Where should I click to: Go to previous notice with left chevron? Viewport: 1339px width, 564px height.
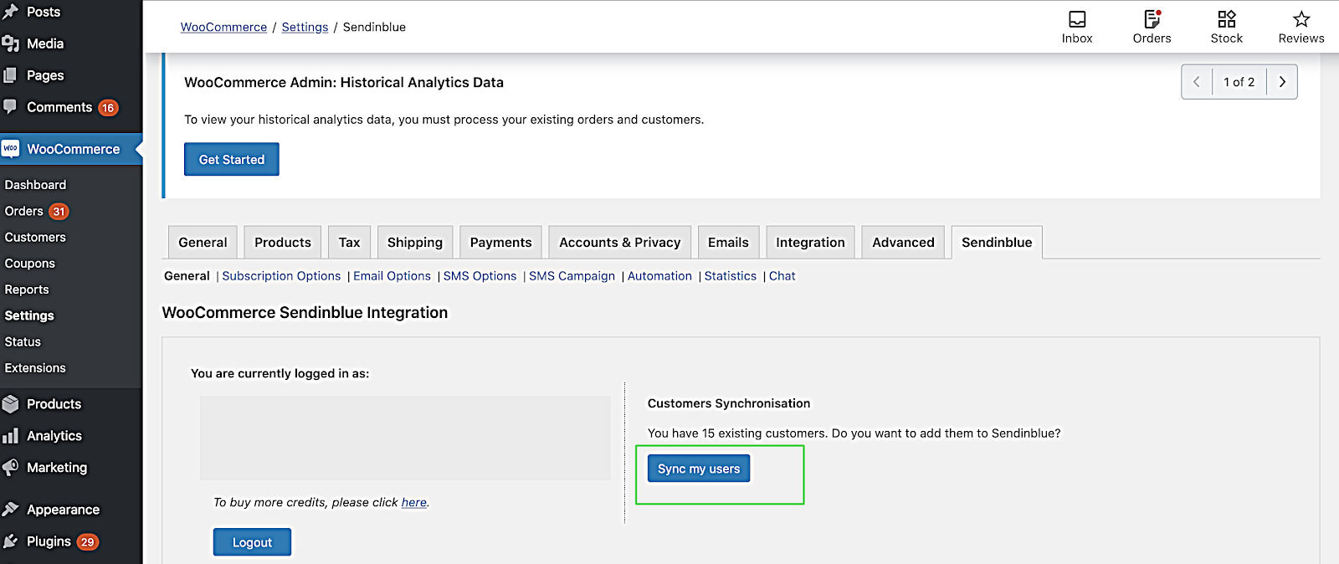pyautogui.click(x=1197, y=82)
